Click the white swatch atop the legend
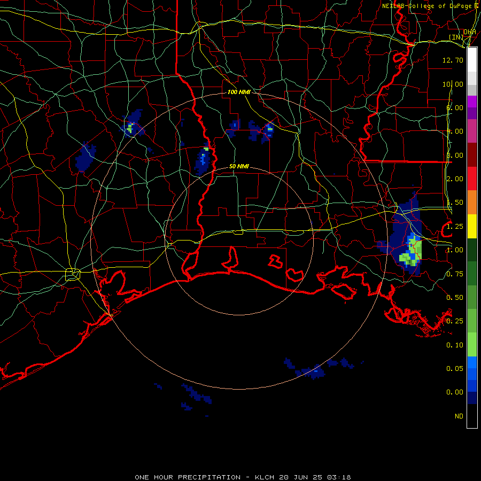This screenshot has width=481, height=481. (x=472, y=59)
